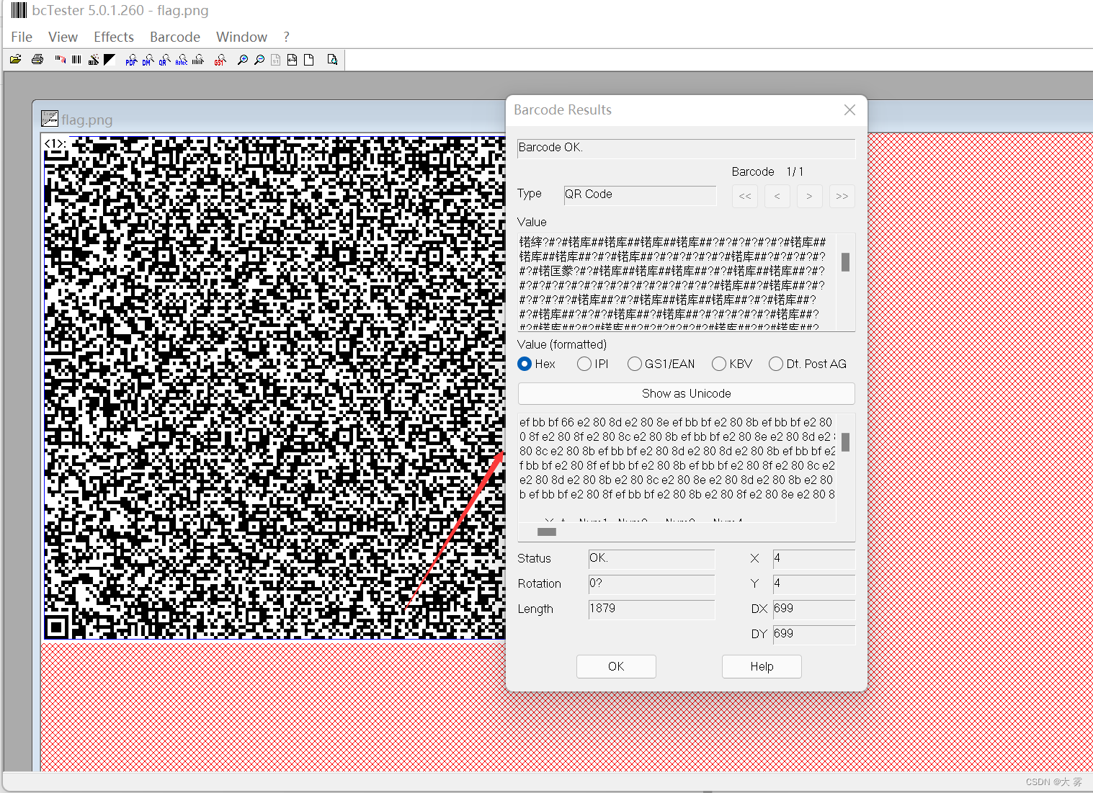Viewport: 1093px width, 793px height.
Task: Open the Window menu
Action: pyautogui.click(x=241, y=37)
